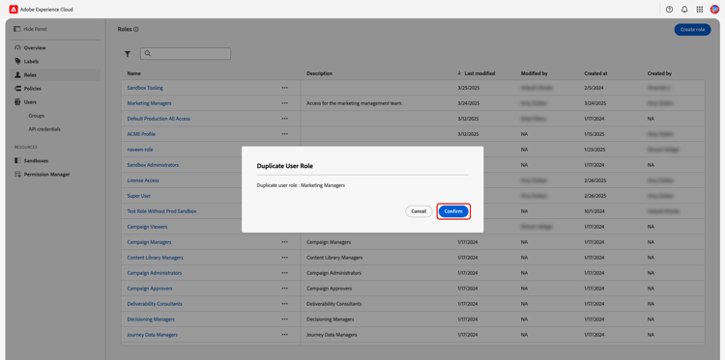Open the Sandbox Tooling role link
Image resolution: width=725 pixels, height=360 pixels.
tap(145, 88)
